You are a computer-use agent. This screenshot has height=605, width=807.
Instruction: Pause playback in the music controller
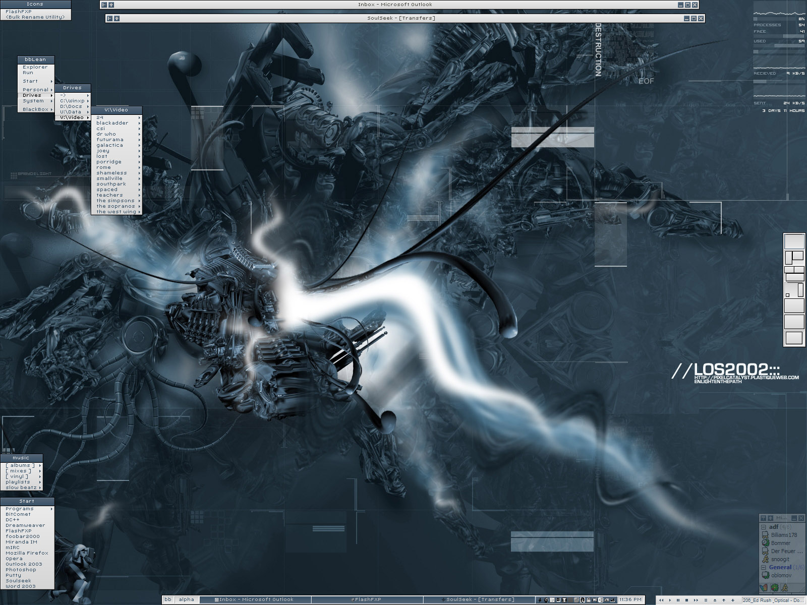pos(678,600)
